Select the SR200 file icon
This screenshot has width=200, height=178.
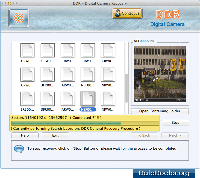click(x=27, y=99)
